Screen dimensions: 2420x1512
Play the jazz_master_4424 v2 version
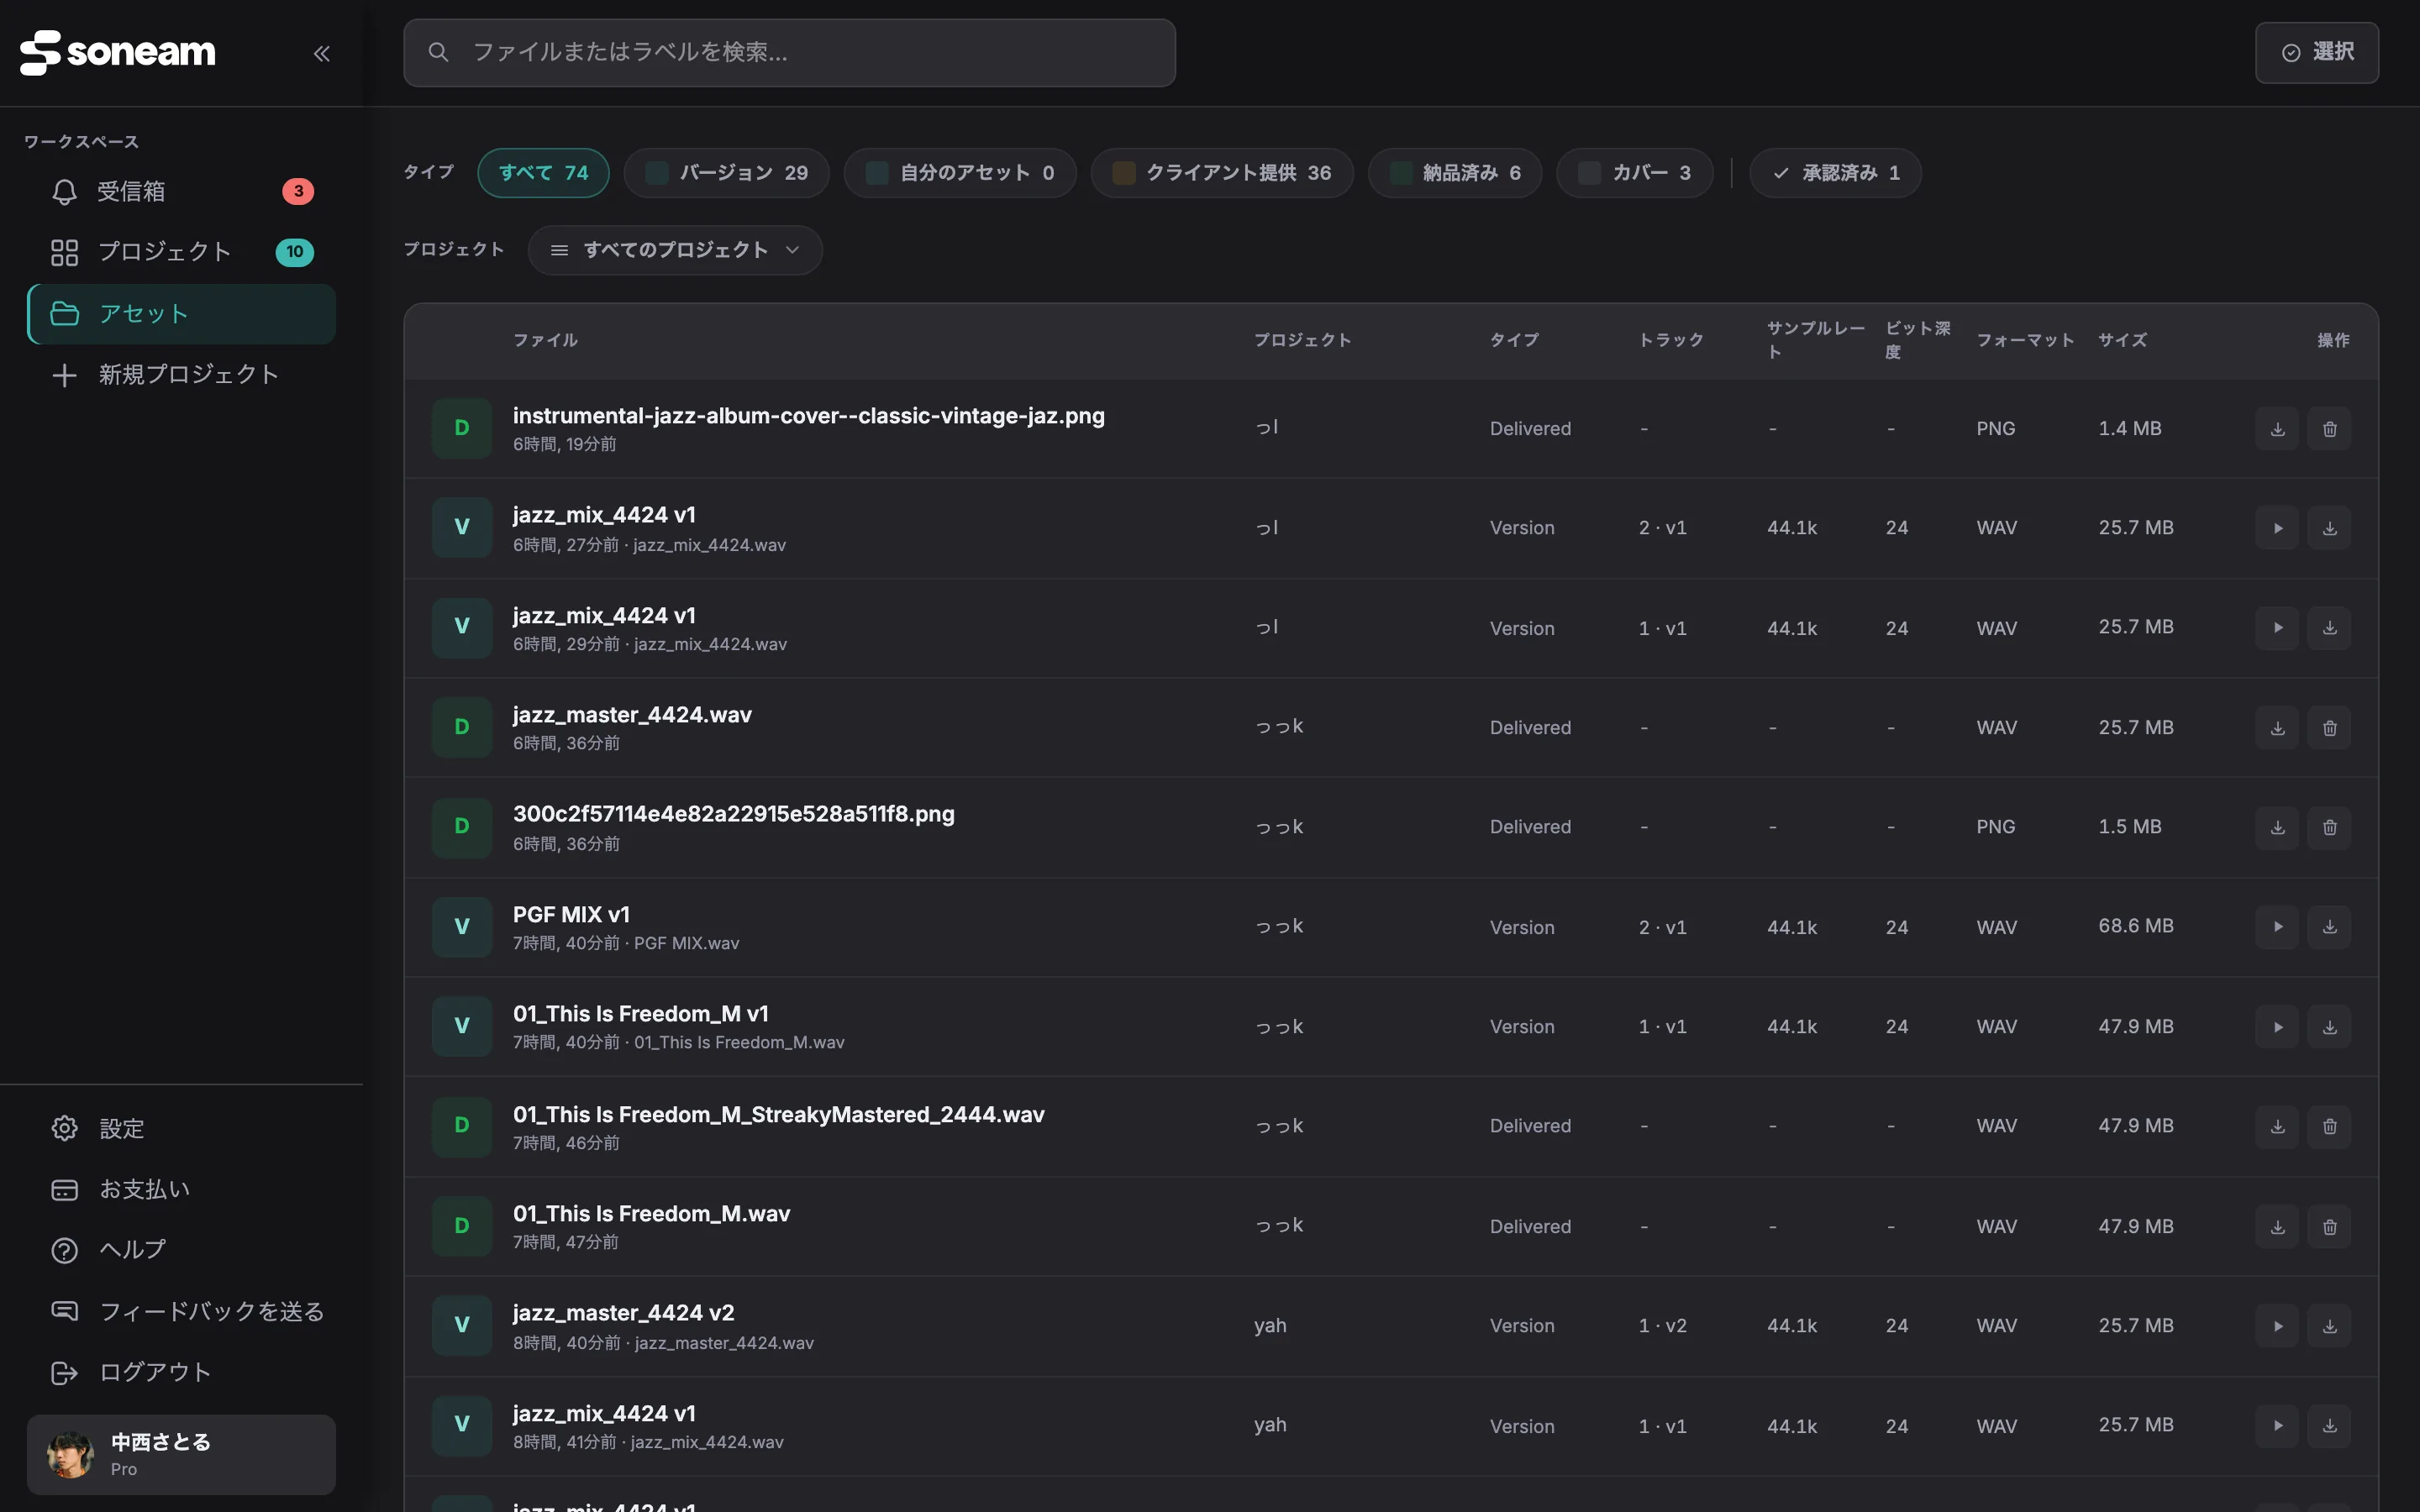pos(2277,1326)
